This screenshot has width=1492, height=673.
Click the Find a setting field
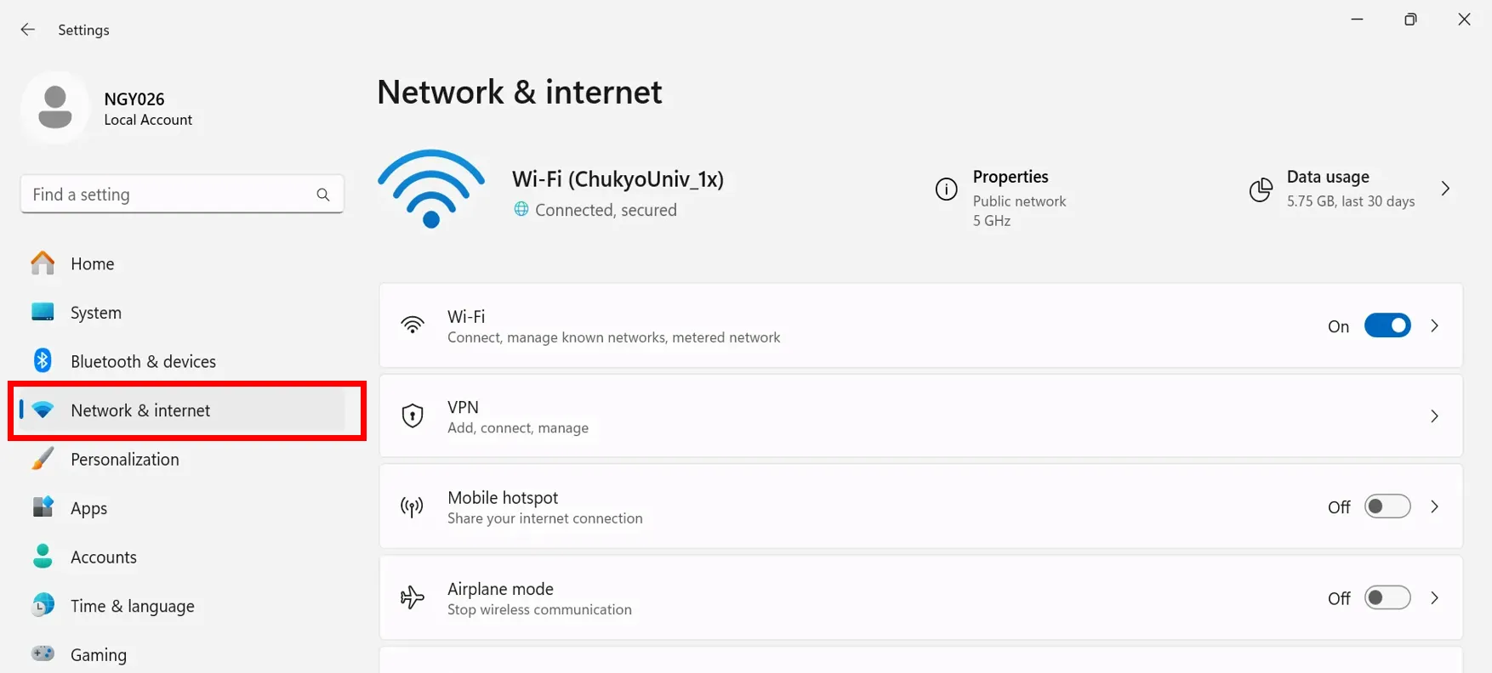click(x=170, y=195)
